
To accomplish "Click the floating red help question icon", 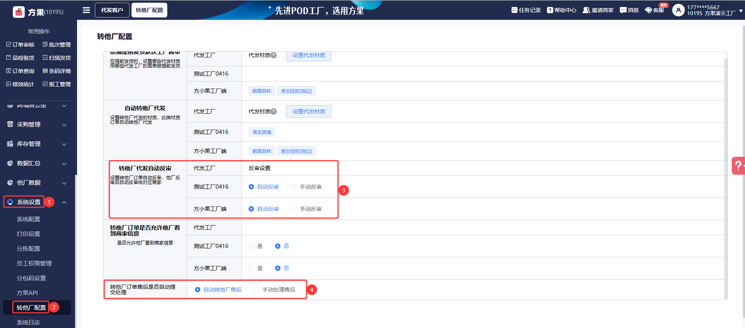I will click(738, 166).
